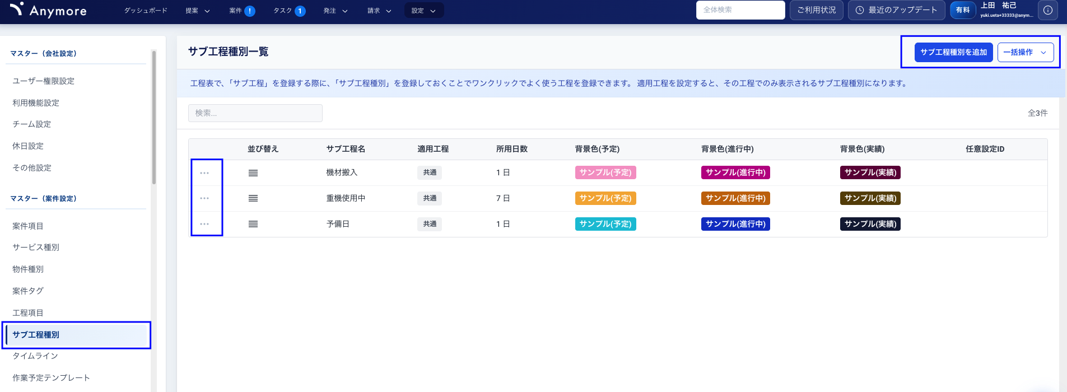This screenshot has height=392, width=1067.
Task: Click サブ工程名 column header
Action: tap(346, 149)
